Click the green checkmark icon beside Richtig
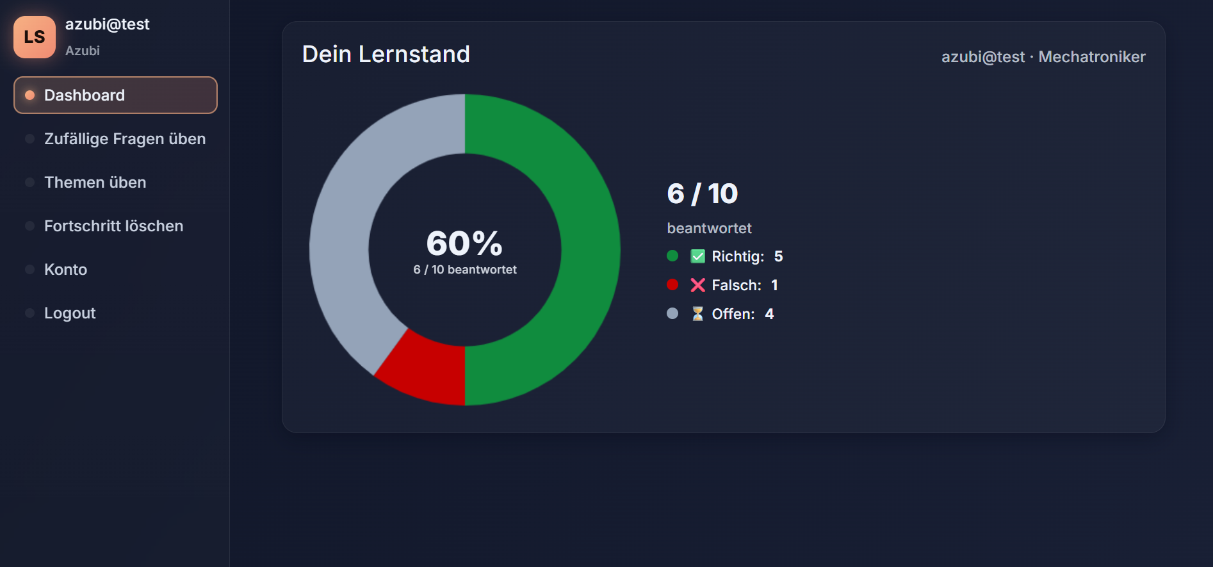 (697, 256)
